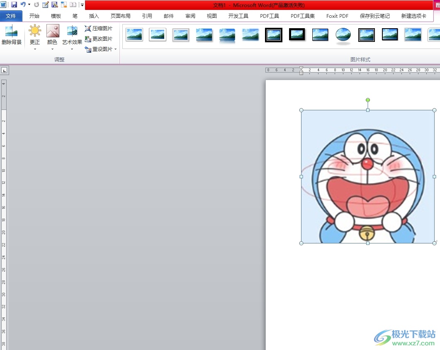Apply the first simple white frame picture style
Image resolution: width=440 pixels, height=350 pixels.
(134, 35)
